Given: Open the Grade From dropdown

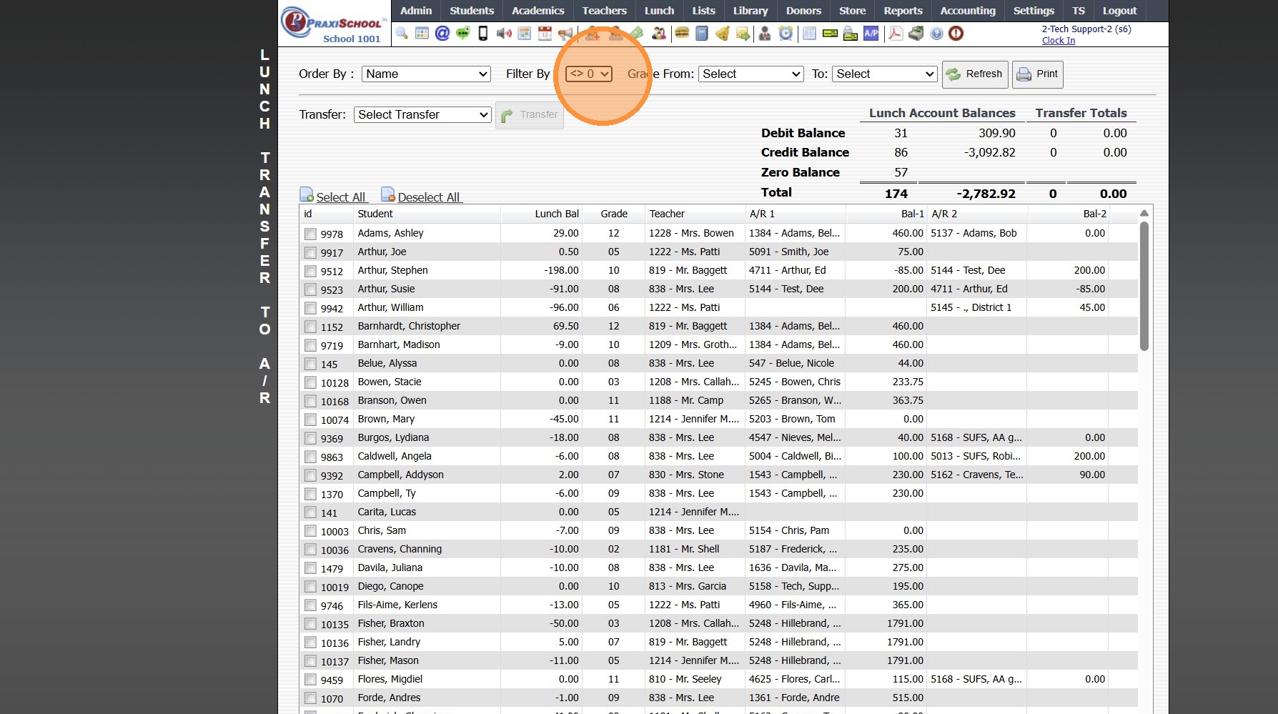Looking at the screenshot, I should (751, 74).
